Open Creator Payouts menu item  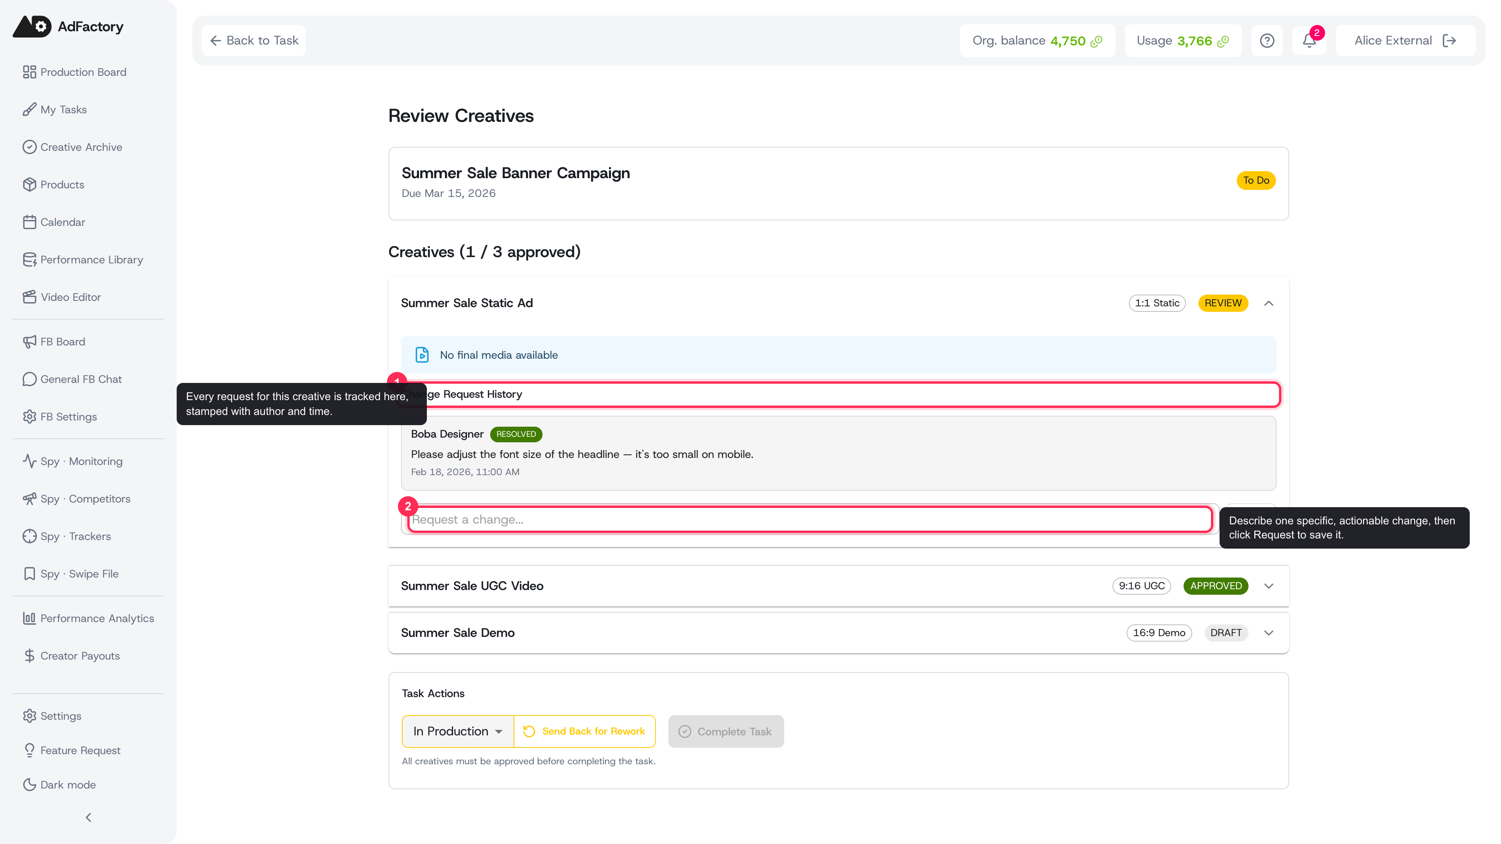71,656
